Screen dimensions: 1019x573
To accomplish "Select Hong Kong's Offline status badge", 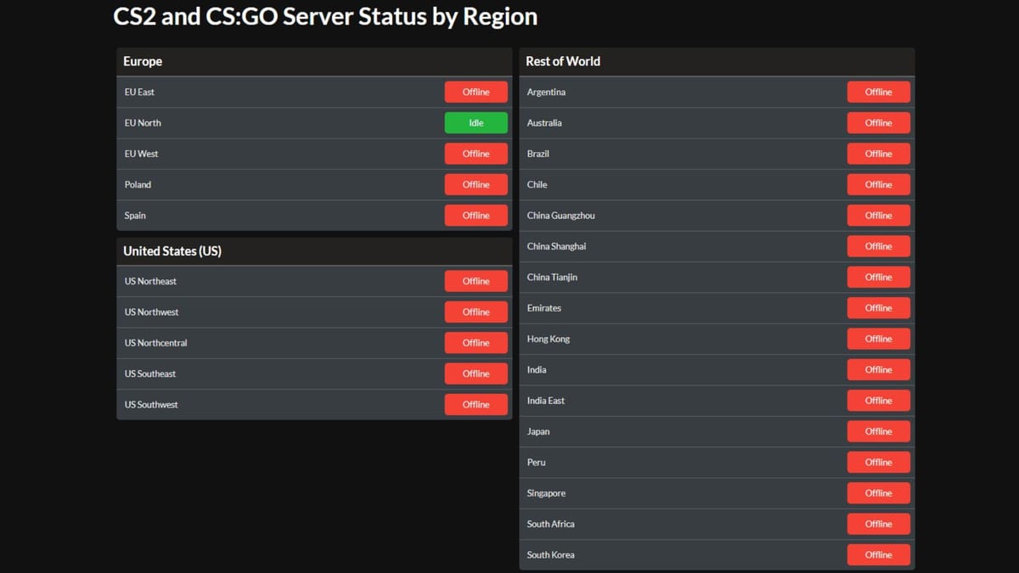I will 879,339.
